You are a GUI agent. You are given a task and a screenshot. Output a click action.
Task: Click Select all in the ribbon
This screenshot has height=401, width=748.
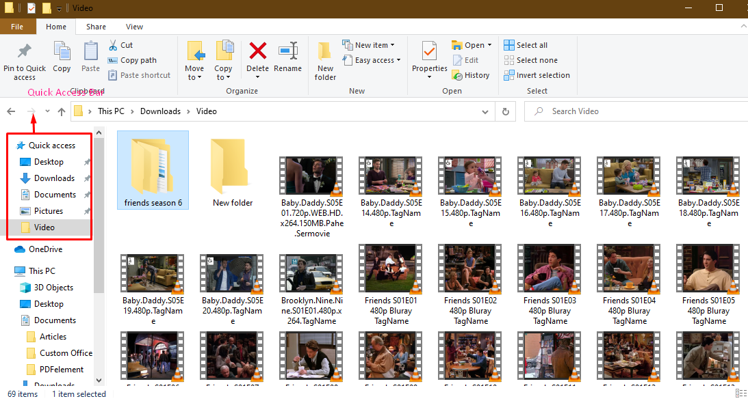click(526, 45)
